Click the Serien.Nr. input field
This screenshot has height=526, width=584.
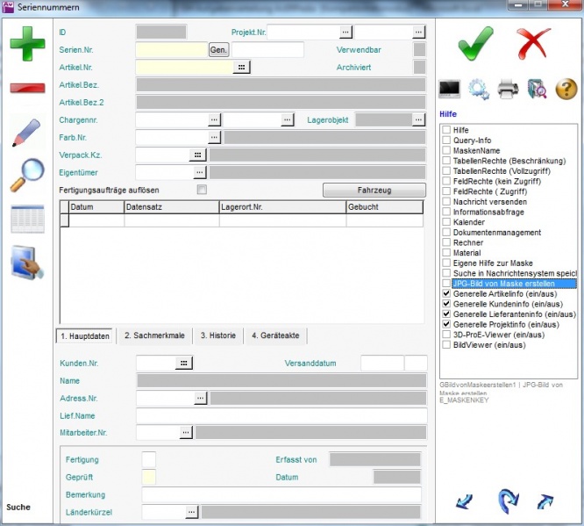[x=171, y=50]
